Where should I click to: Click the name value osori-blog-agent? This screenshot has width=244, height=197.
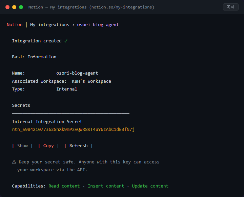tap(77, 73)
